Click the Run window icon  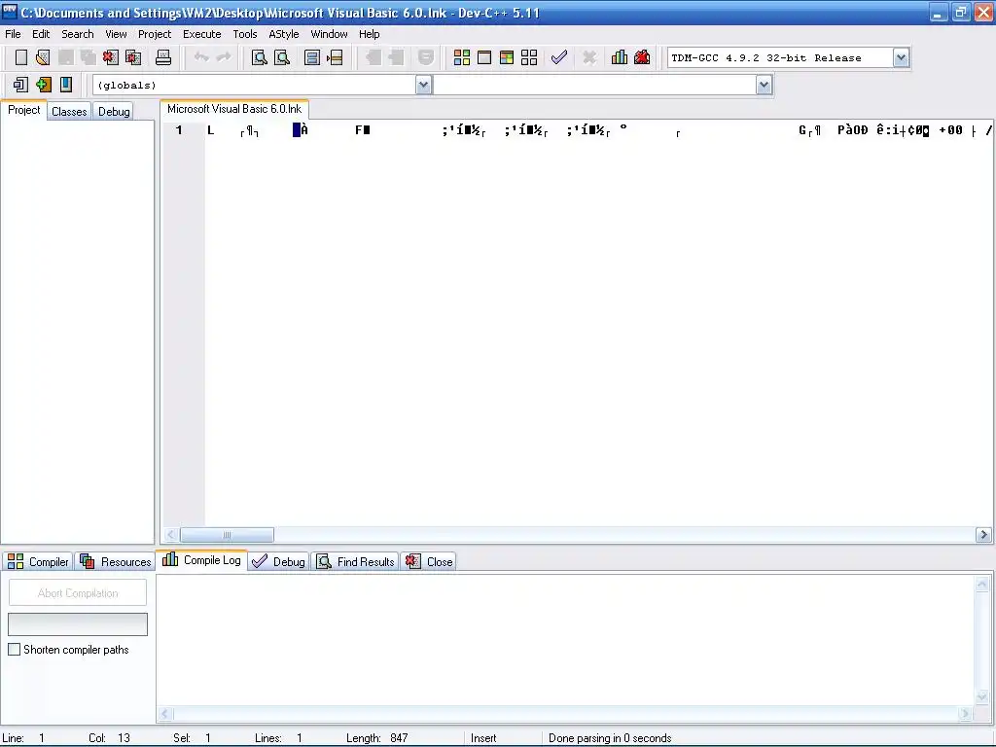point(484,57)
